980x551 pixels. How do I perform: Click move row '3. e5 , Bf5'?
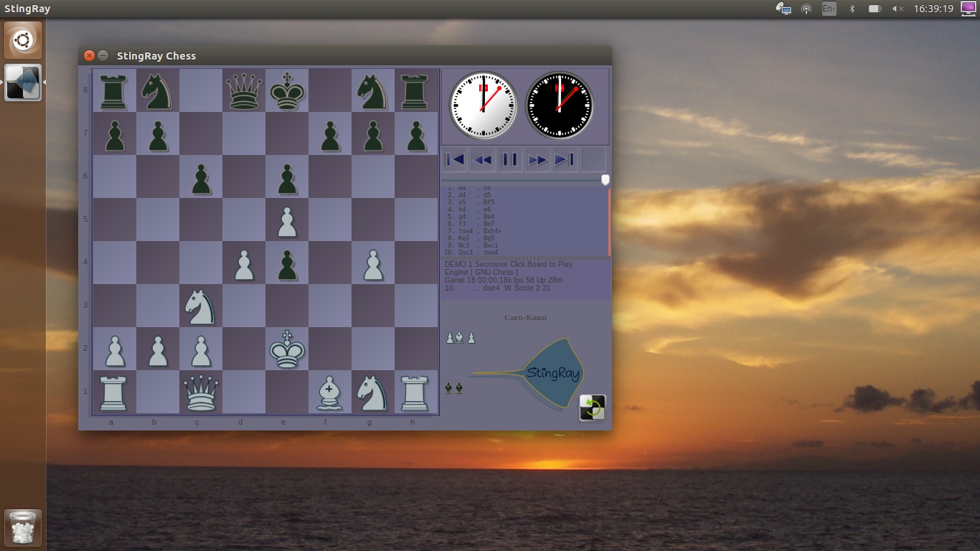pos(471,202)
